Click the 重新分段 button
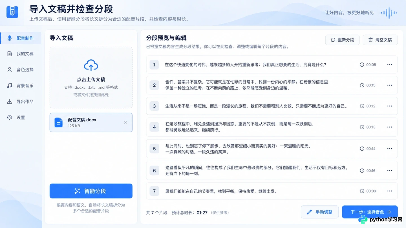The height and width of the screenshot is (228, 406). pyautogui.click(x=343, y=40)
